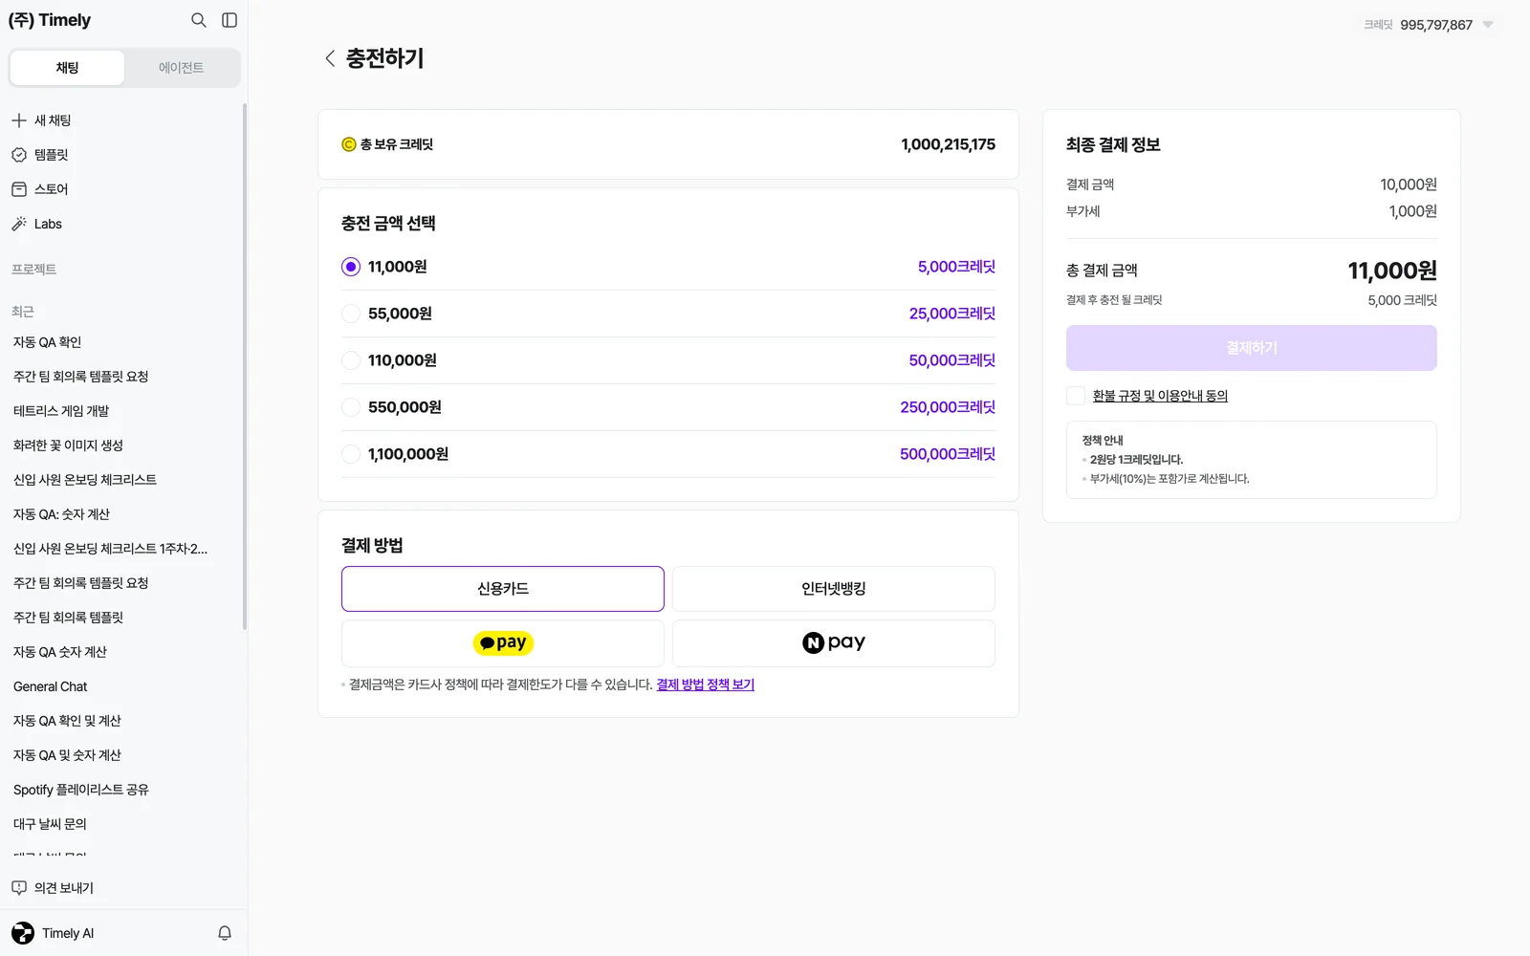
Task: Click the 500,000크레딧 amount text
Action: click(x=948, y=454)
